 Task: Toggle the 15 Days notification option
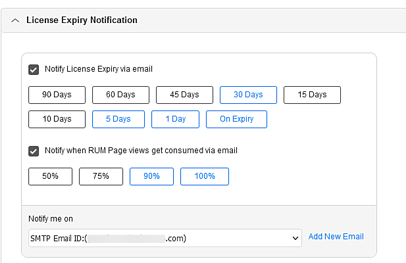point(312,95)
